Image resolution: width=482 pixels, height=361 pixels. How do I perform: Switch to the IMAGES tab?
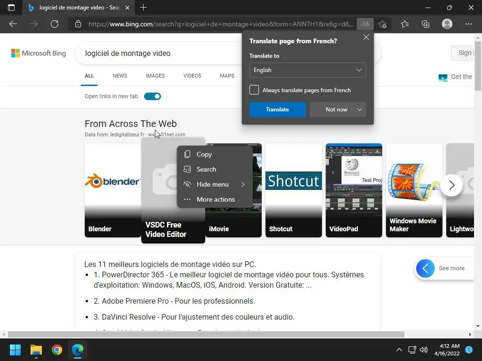pyautogui.click(x=155, y=76)
